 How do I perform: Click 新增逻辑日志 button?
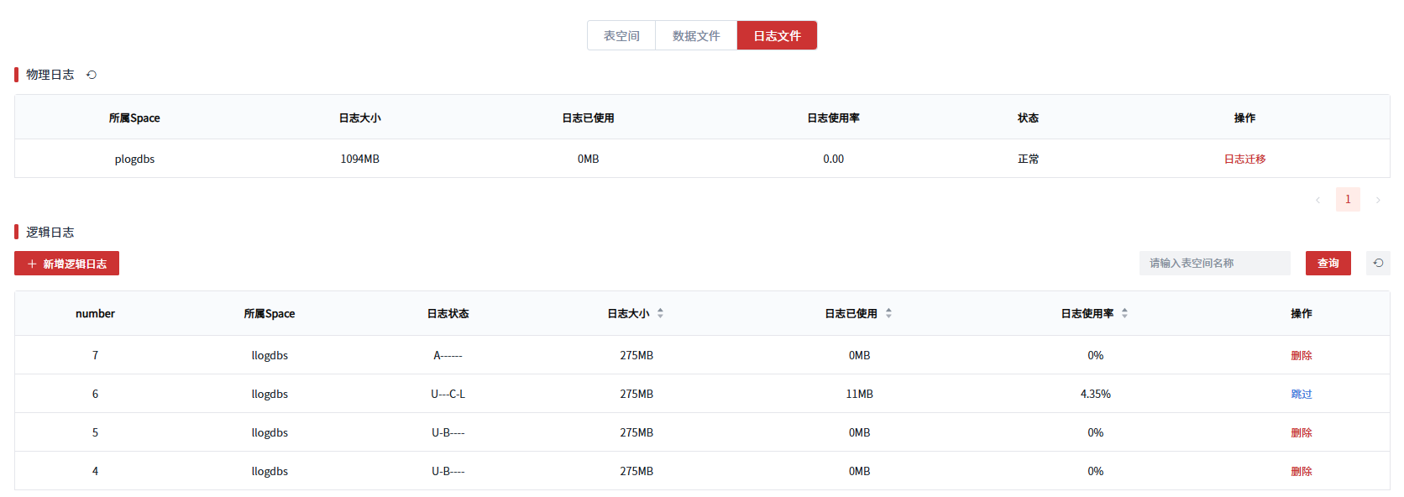point(67,264)
